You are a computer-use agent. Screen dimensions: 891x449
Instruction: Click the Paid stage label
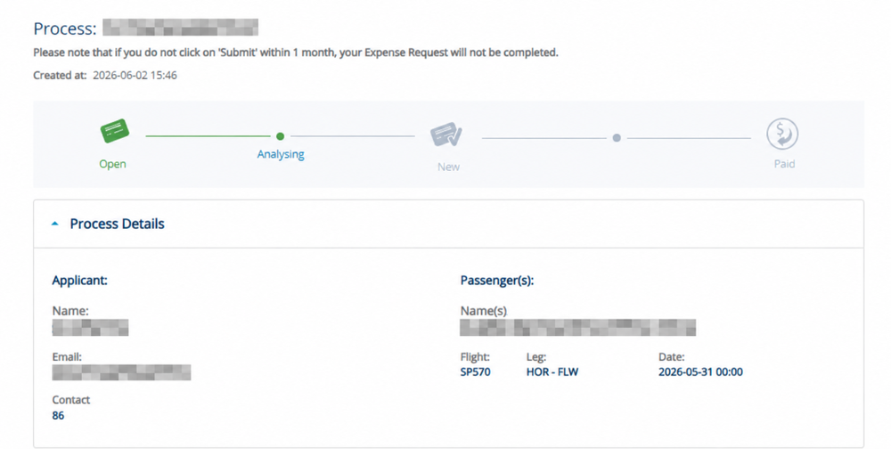click(x=784, y=164)
